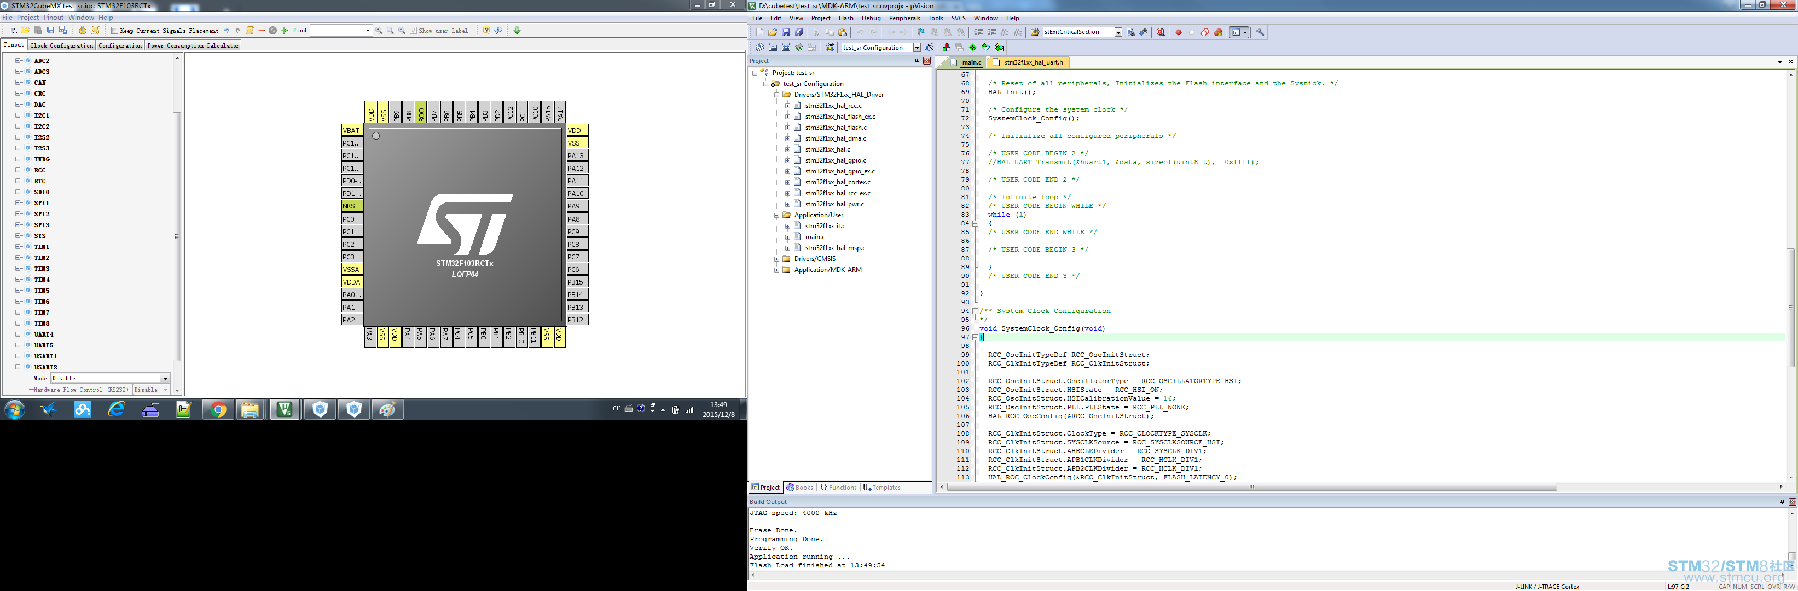The image size is (1798, 591).
Task: Open µVision configuration wrench icon
Action: tap(1261, 32)
